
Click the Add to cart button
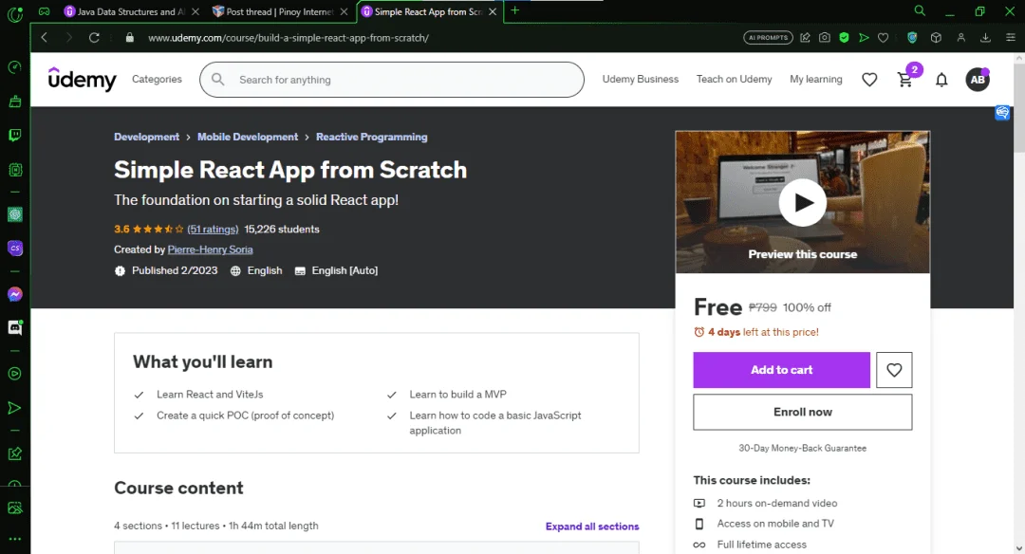coord(782,370)
